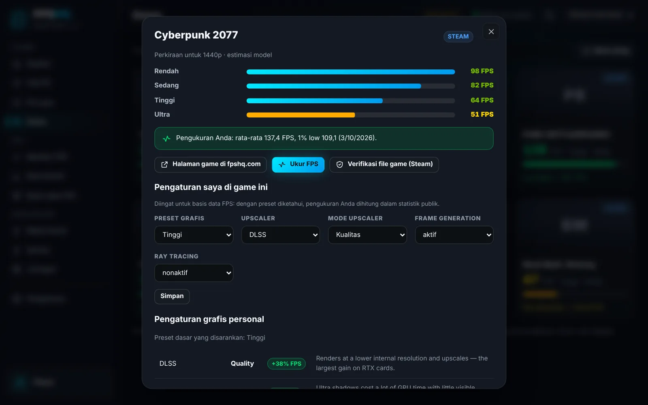Viewport: 648px width, 405px height.
Task: Click the orange Ultra FPS progress bar
Action: (x=351, y=115)
